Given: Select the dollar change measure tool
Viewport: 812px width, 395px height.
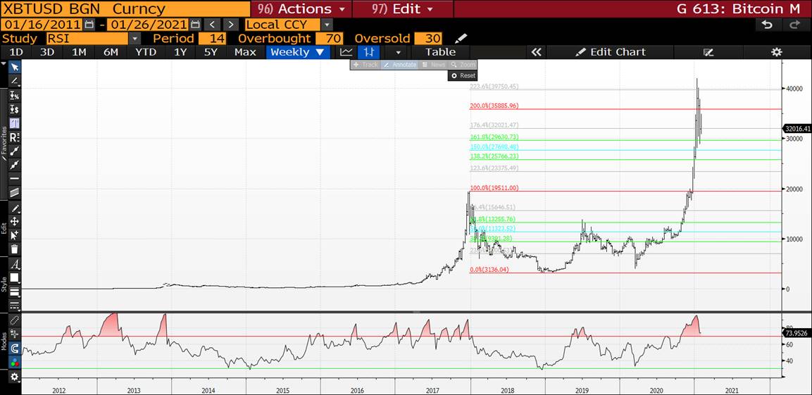Looking at the screenshot, I should point(15,110).
